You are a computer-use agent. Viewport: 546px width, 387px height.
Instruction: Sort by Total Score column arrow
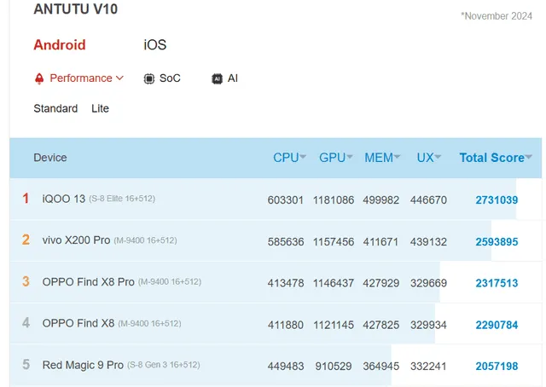click(x=529, y=157)
